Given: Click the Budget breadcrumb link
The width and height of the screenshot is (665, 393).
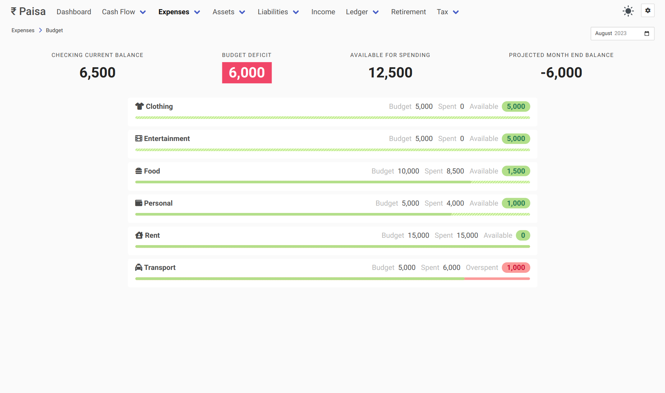Looking at the screenshot, I should click(x=54, y=30).
